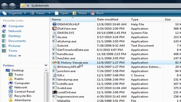Click the junction.exe file icon

[54, 71]
